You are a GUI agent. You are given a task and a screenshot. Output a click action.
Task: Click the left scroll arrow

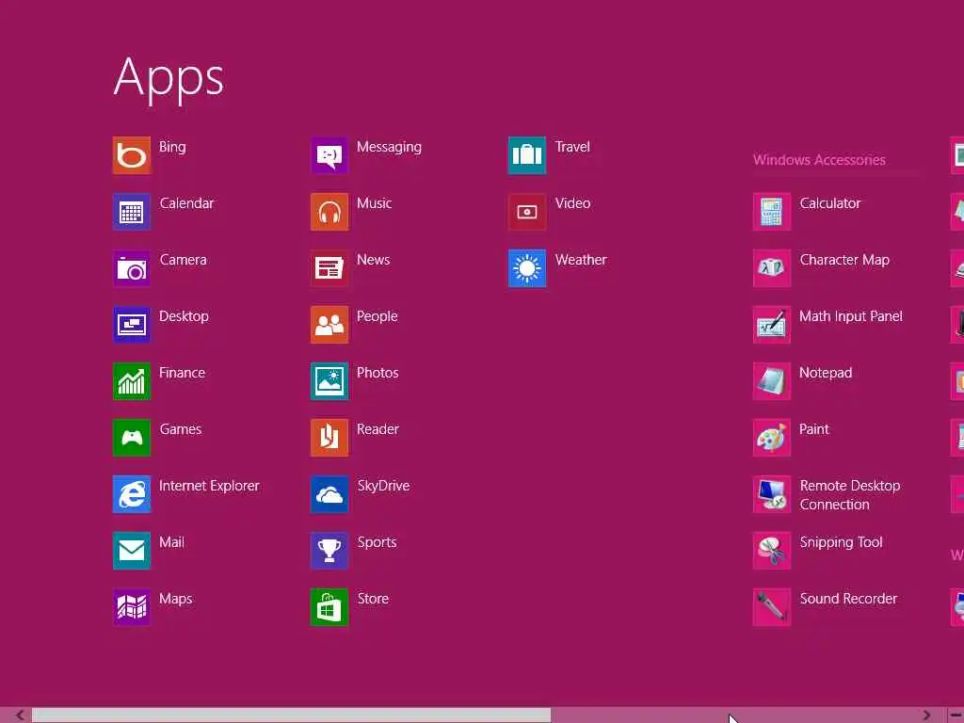20,715
